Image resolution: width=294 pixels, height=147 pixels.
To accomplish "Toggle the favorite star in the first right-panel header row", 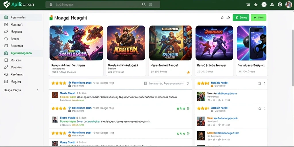I will point(260,83).
